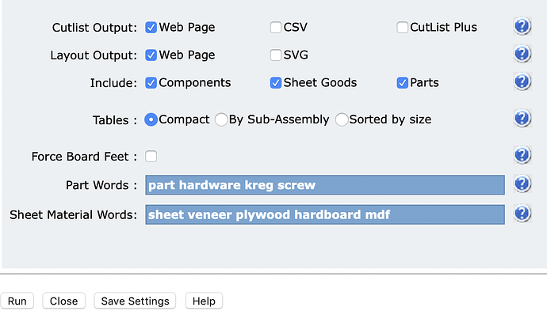Image resolution: width=547 pixels, height=322 pixels.
Task: Click into Part Words text field
Action: pyautogui.click(x=325, y=185)
